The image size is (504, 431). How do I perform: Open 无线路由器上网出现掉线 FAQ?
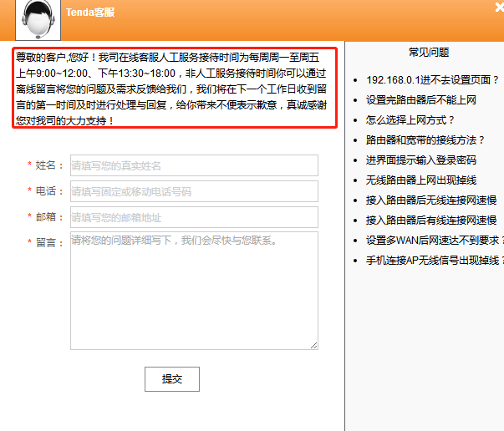click(x=420, y=180)
